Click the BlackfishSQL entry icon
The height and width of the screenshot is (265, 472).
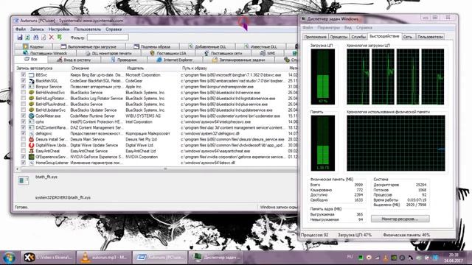click(31, 81)
